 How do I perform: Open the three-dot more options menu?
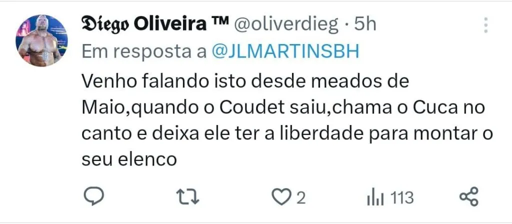(486, 25)
